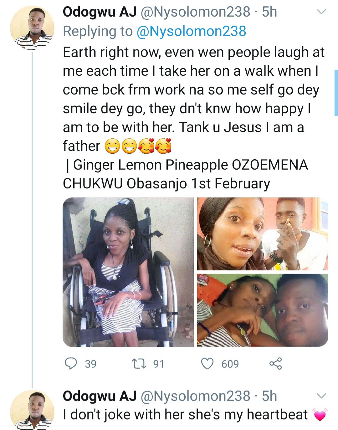The image size is (338, 430).
Task: Open the bottom-right photo of two people
Action: [x=263, y=310]
